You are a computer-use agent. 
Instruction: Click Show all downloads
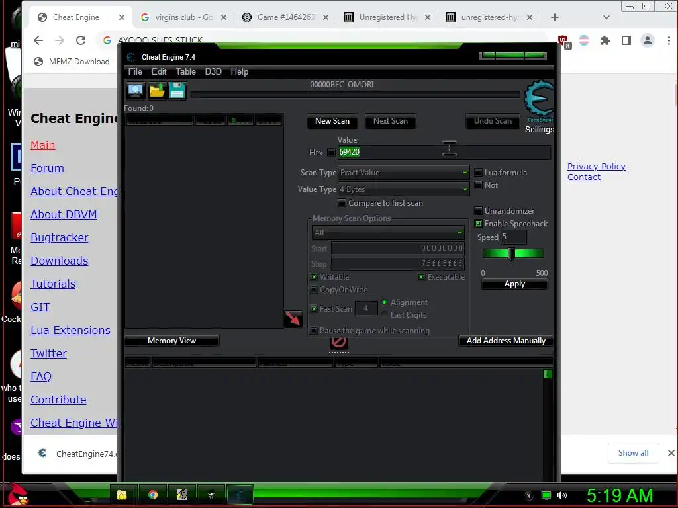(x=633, y=453)
